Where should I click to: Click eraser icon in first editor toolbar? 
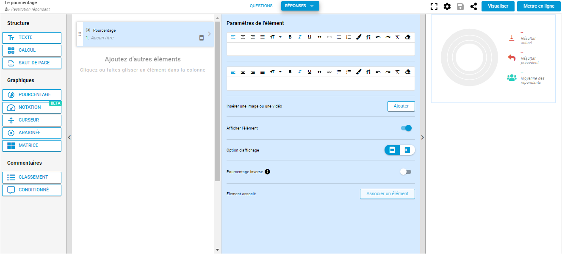(407, 37)
